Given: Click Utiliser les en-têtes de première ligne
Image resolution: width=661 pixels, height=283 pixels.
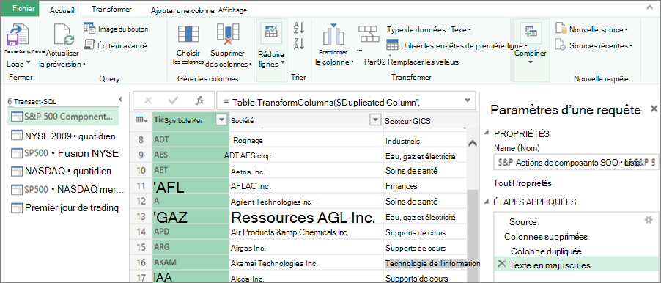Looking at the screenshot, I should tap(457, 45).
